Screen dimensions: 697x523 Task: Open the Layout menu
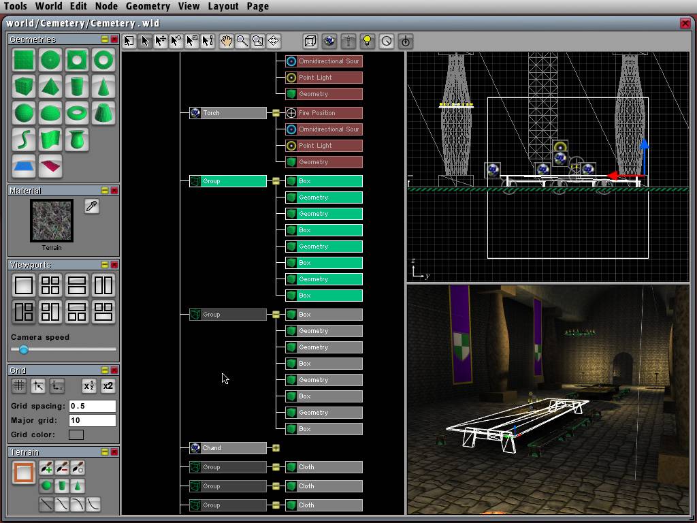(223, 6)
